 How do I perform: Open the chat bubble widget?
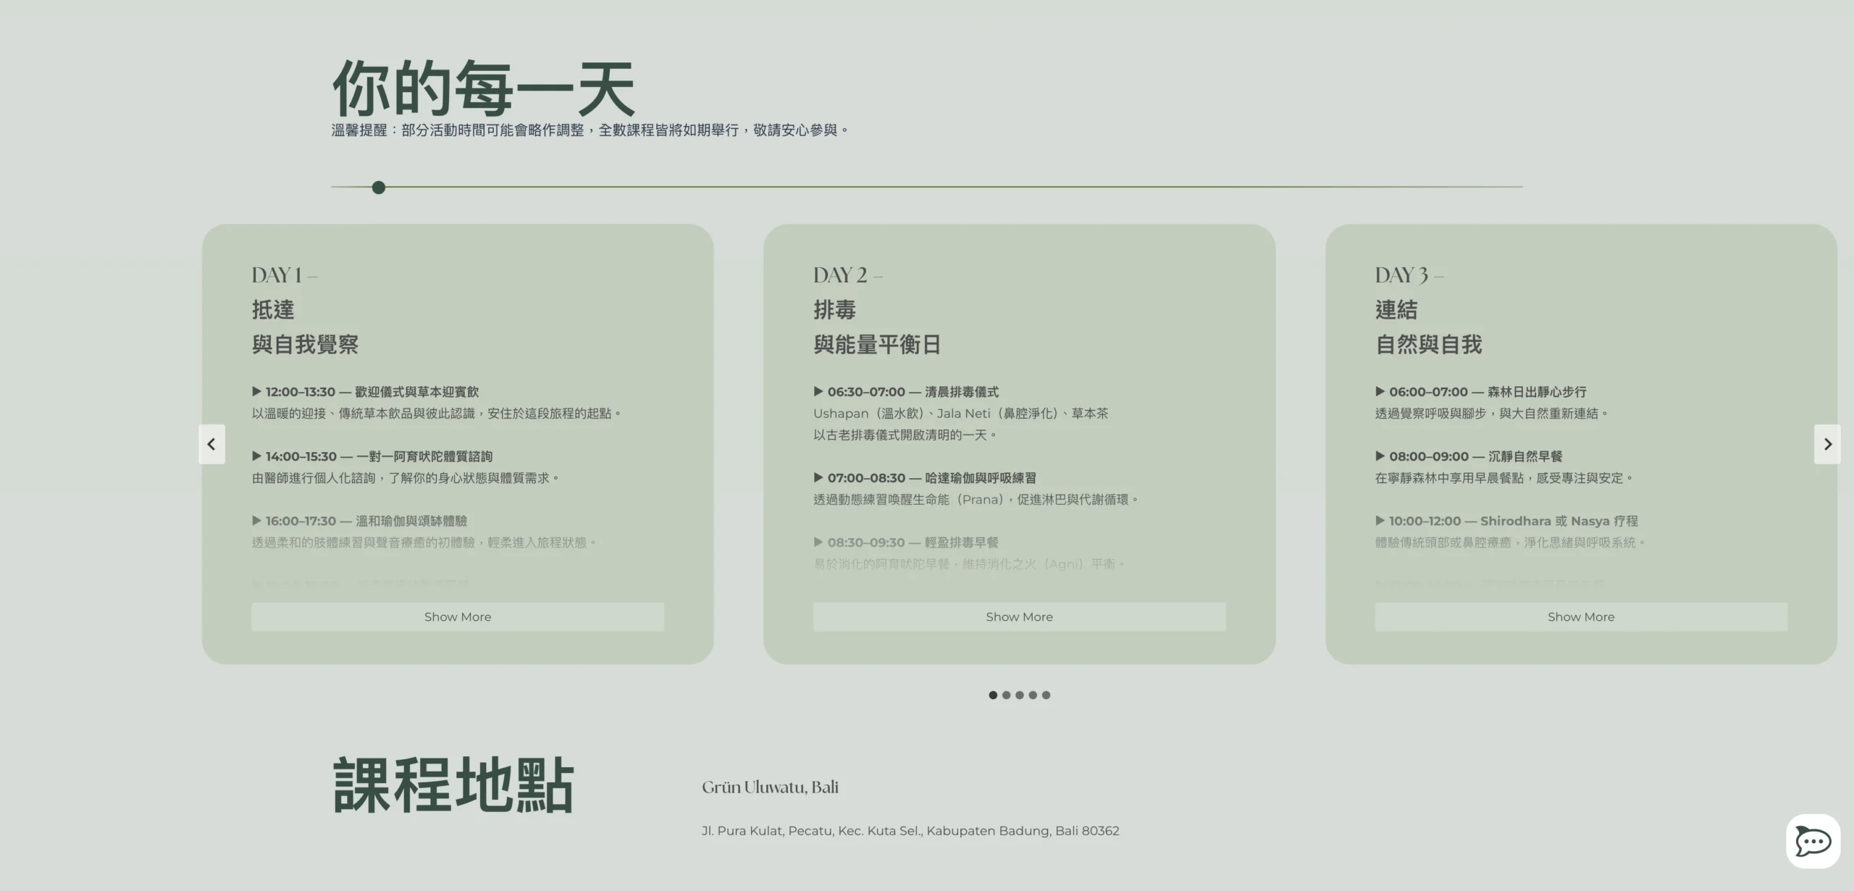tap(1813, 841)
